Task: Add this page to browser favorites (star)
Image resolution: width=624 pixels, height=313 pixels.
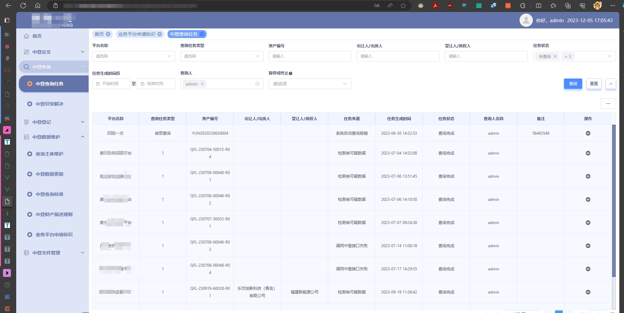Action: tap(403, 5)
